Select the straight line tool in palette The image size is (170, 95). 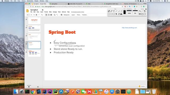pyautogui.click(x=116, y=11)
